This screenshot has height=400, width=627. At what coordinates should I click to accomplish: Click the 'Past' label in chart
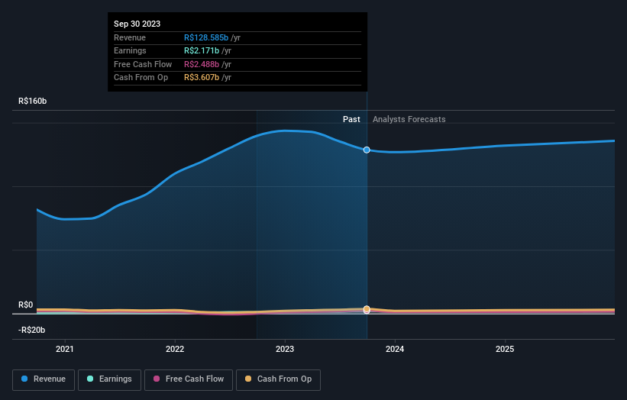(351, 119)
